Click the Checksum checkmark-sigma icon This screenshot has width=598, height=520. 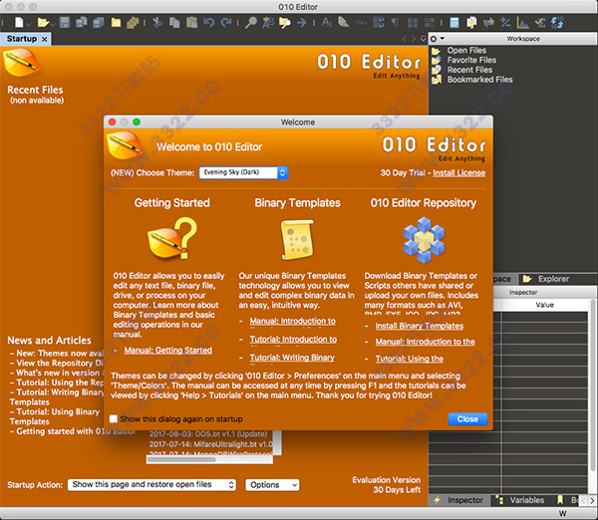pyautogui.click(x=540, y=23)
